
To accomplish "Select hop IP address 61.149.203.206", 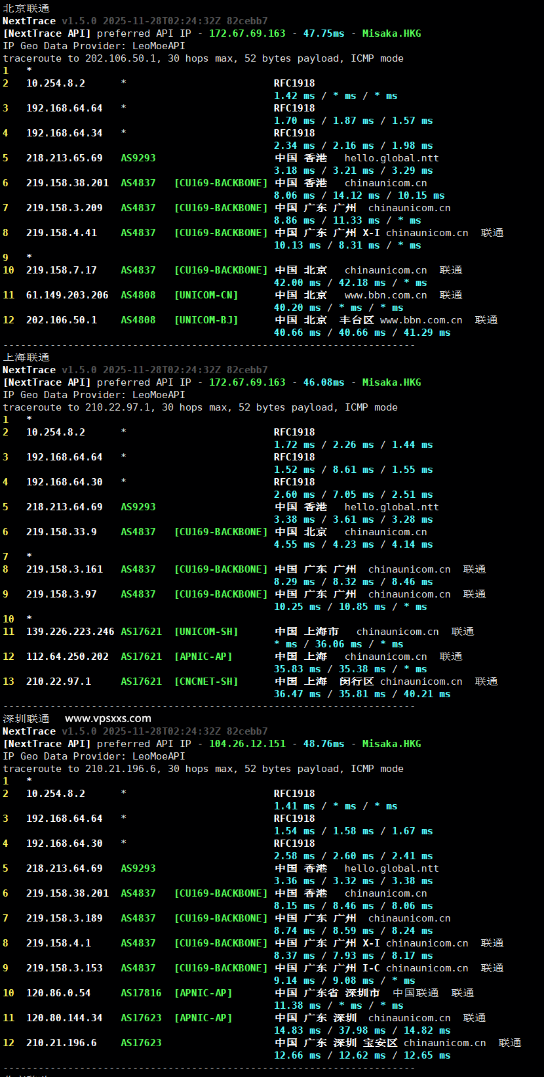I will coord(68,295).
